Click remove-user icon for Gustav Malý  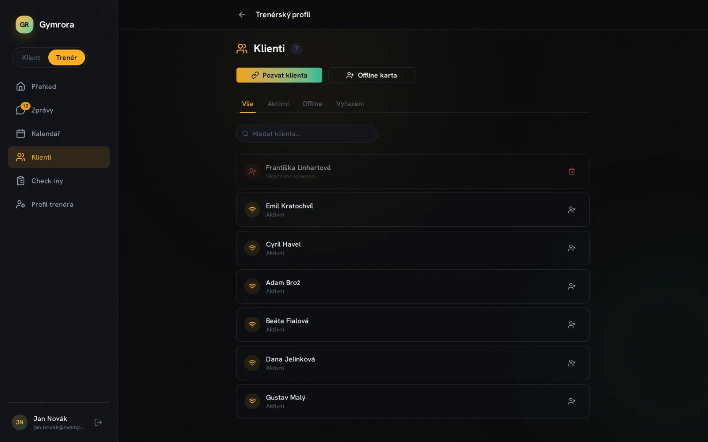point(572,401)
